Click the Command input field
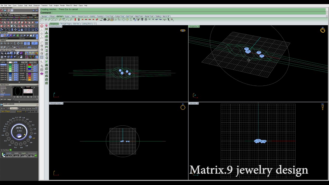The height and width of the screenshot is (185, 329). tap(189, 13)
